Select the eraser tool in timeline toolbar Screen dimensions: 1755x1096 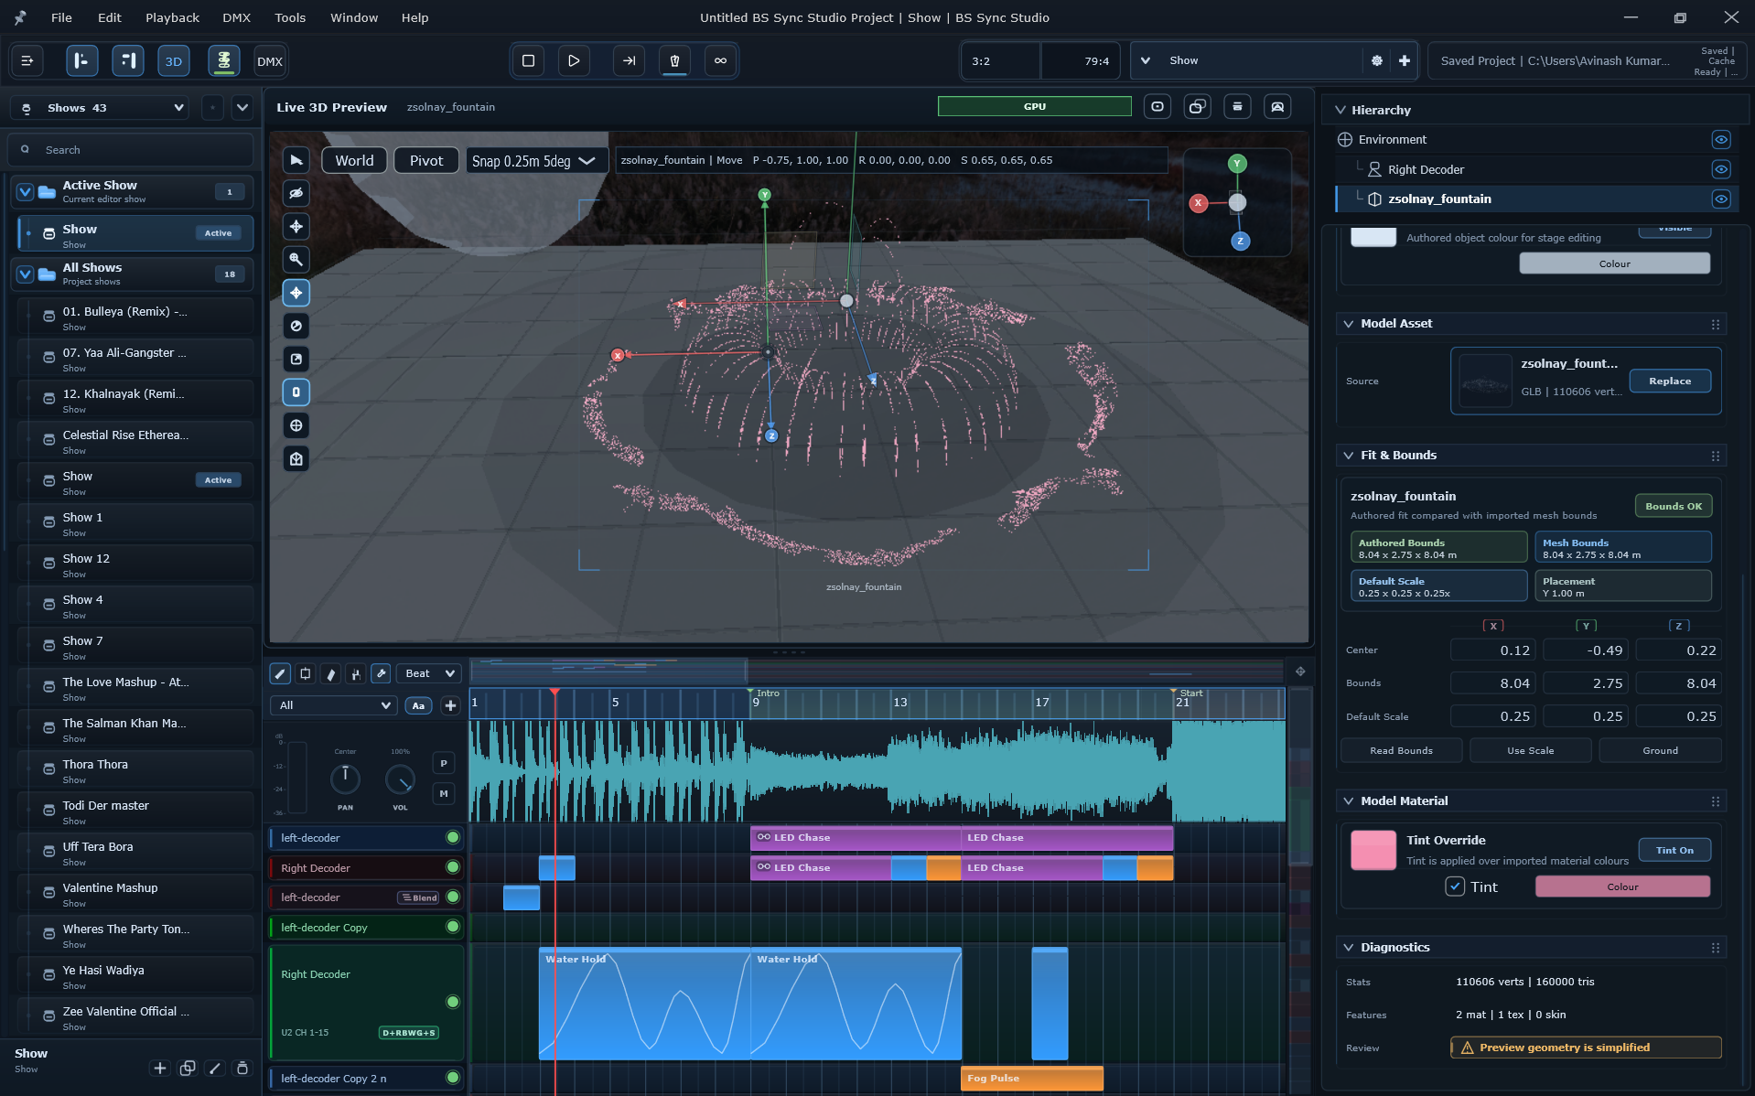click(x=330, y=673)
